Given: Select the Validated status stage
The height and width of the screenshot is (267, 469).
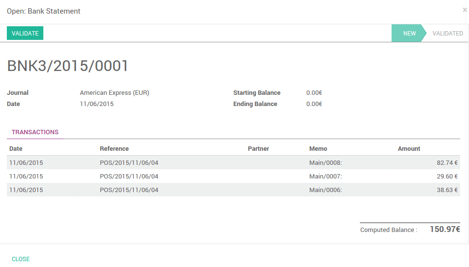Looking at the screenshot, I should (x=448, y=34).
